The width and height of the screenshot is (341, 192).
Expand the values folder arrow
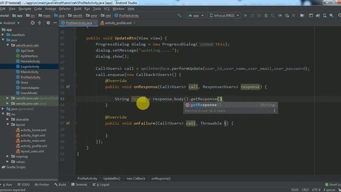(7, 162)
